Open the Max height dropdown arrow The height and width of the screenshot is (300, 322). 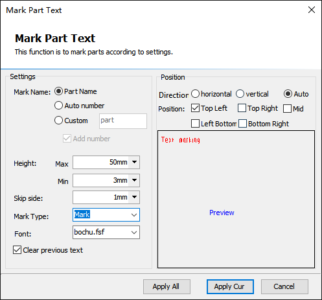click(134, 162)
